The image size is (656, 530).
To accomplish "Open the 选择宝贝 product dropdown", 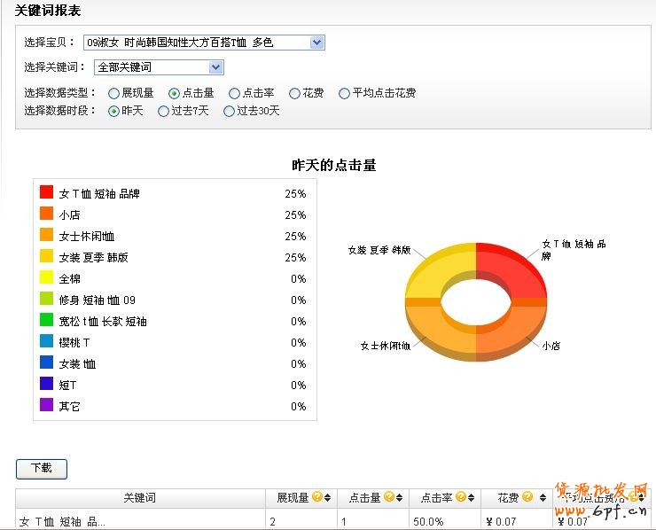I will (317, 43).
